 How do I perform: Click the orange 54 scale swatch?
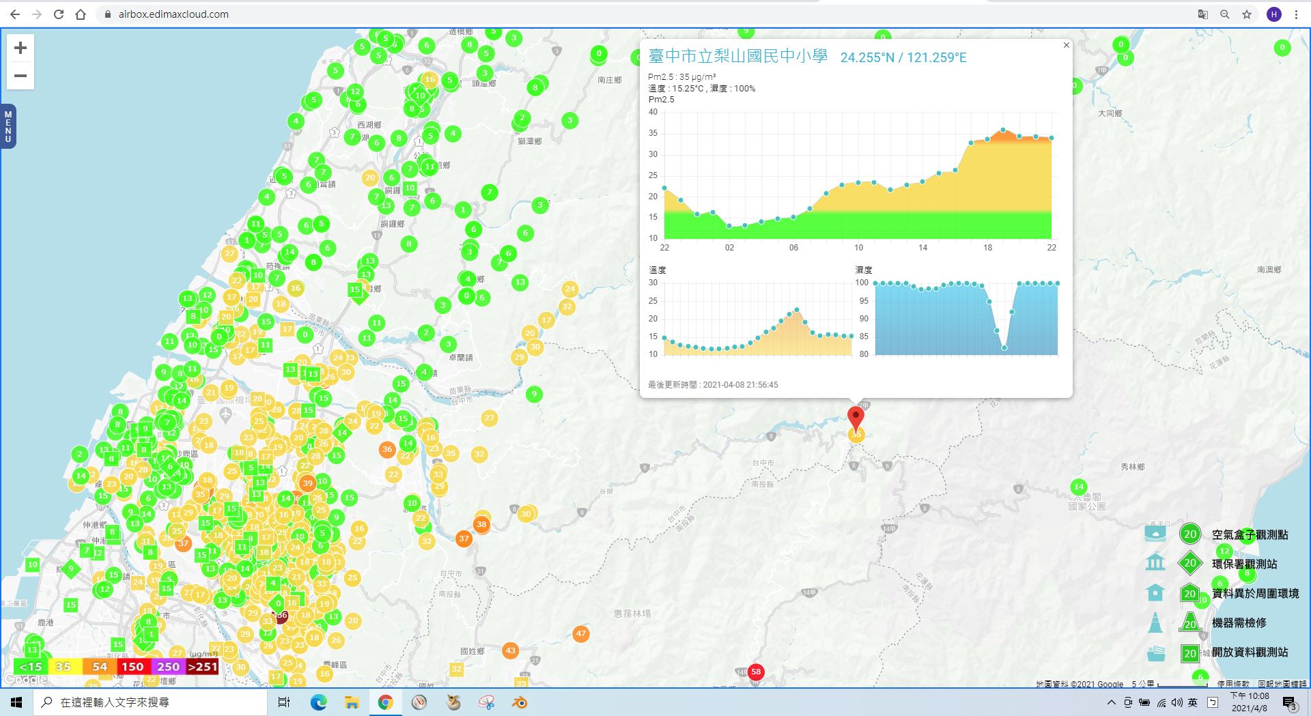click(x=99, y=667)
